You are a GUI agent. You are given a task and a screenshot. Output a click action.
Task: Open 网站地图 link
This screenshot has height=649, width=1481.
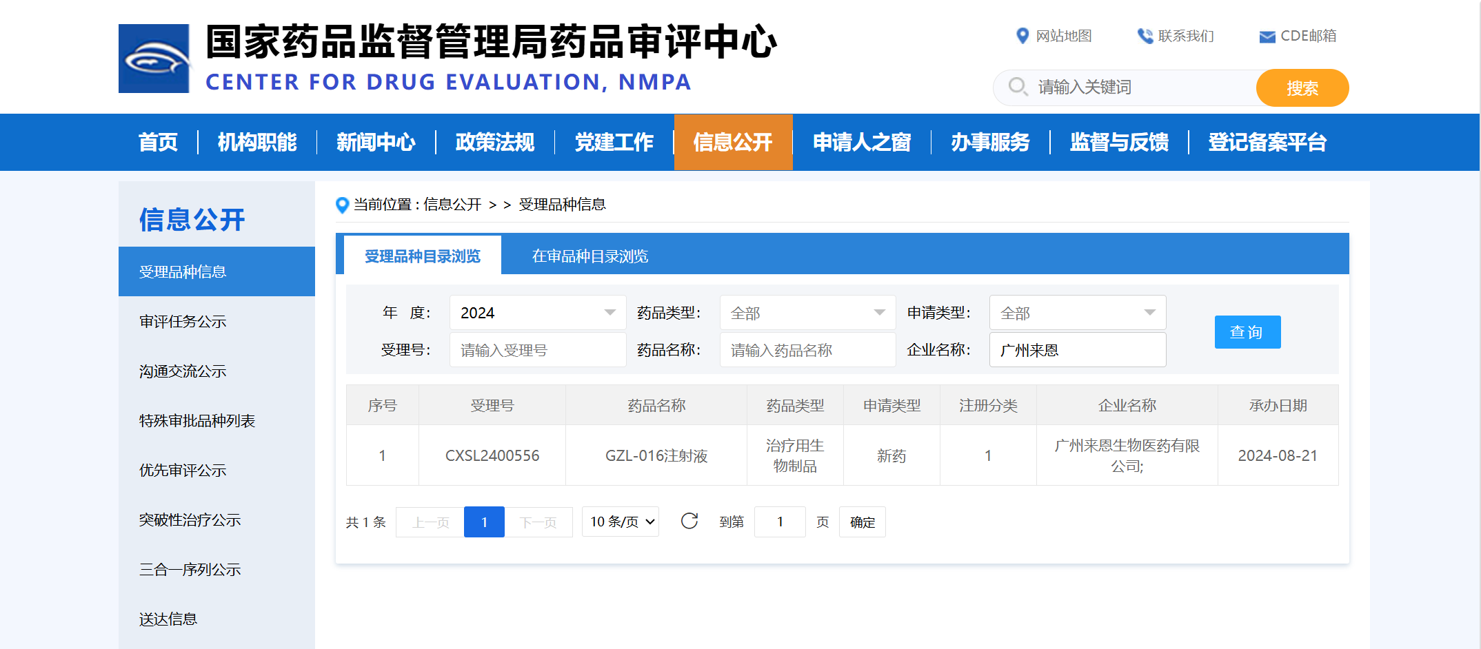(1064, 36)
